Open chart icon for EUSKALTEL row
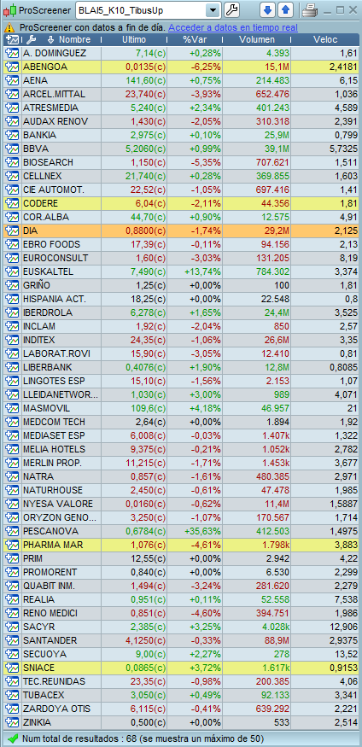Viewport: 362px width, 747px height. pos(11,271)
